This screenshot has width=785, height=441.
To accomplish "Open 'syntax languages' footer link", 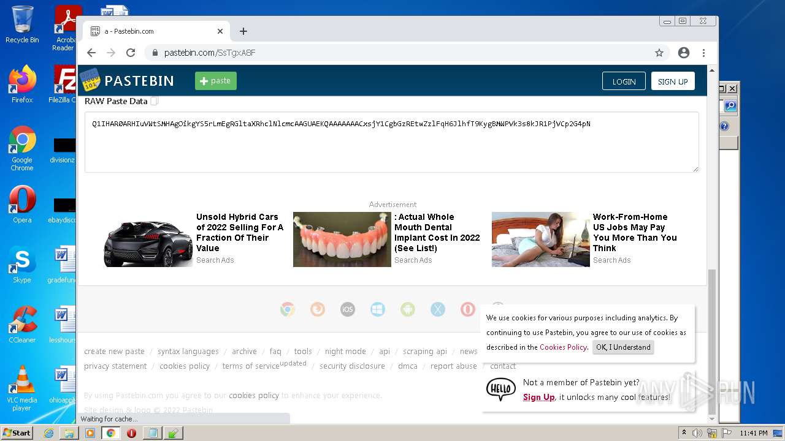I will tap(188, 352).
